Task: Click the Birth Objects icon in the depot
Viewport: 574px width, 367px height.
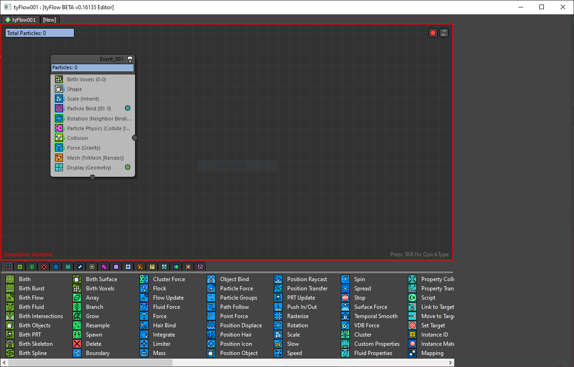Action: (x=10, y=325)
